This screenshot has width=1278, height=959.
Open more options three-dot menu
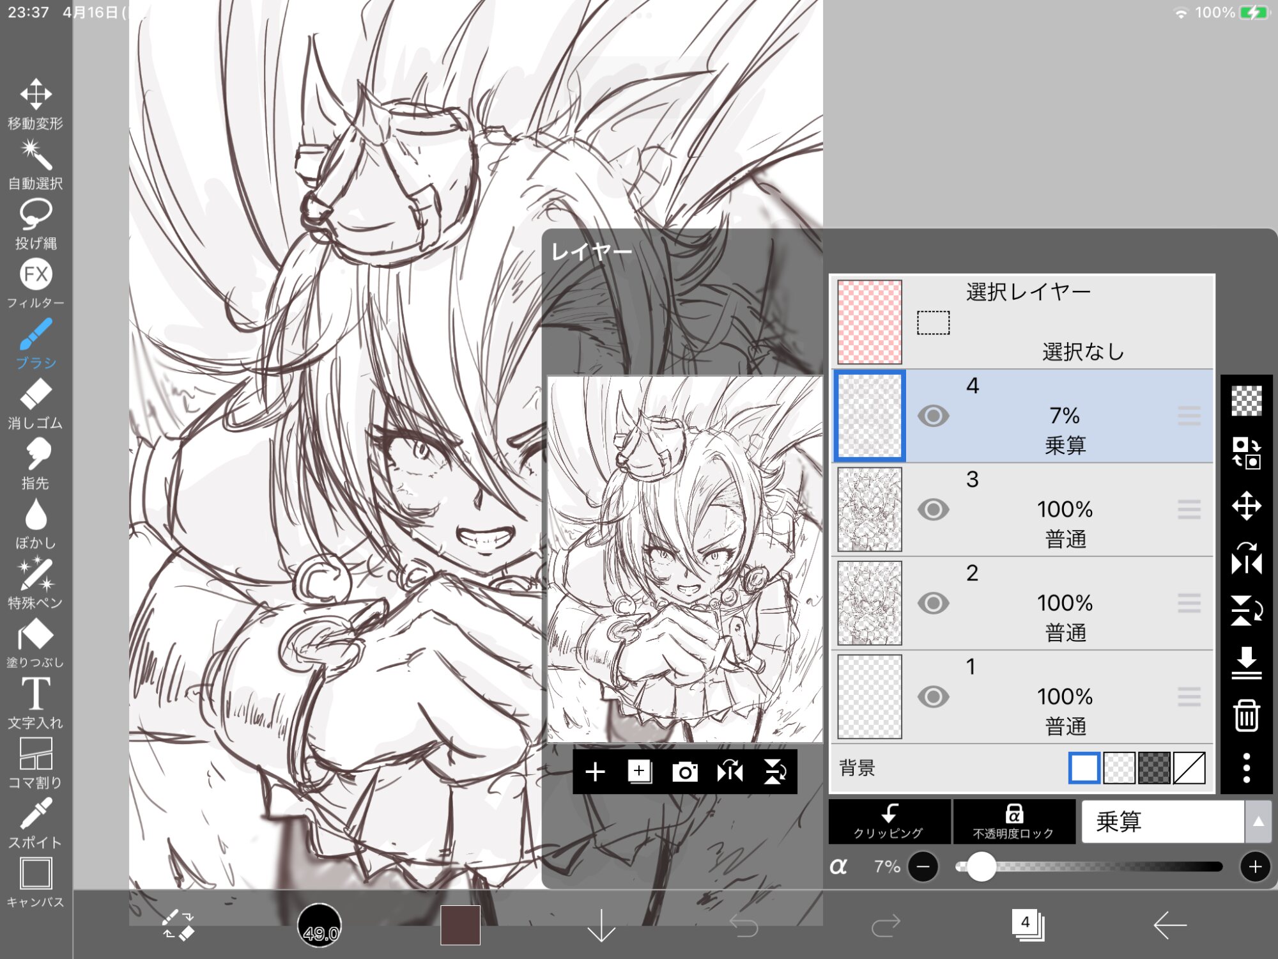[x=1246, y=768]
